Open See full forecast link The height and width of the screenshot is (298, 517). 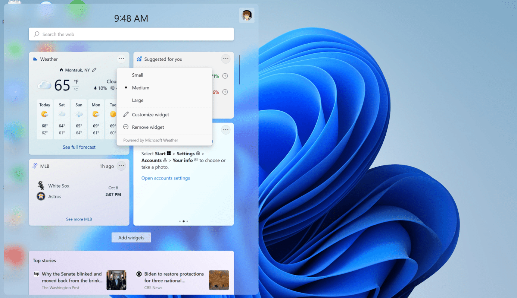[x=79, y=147]
